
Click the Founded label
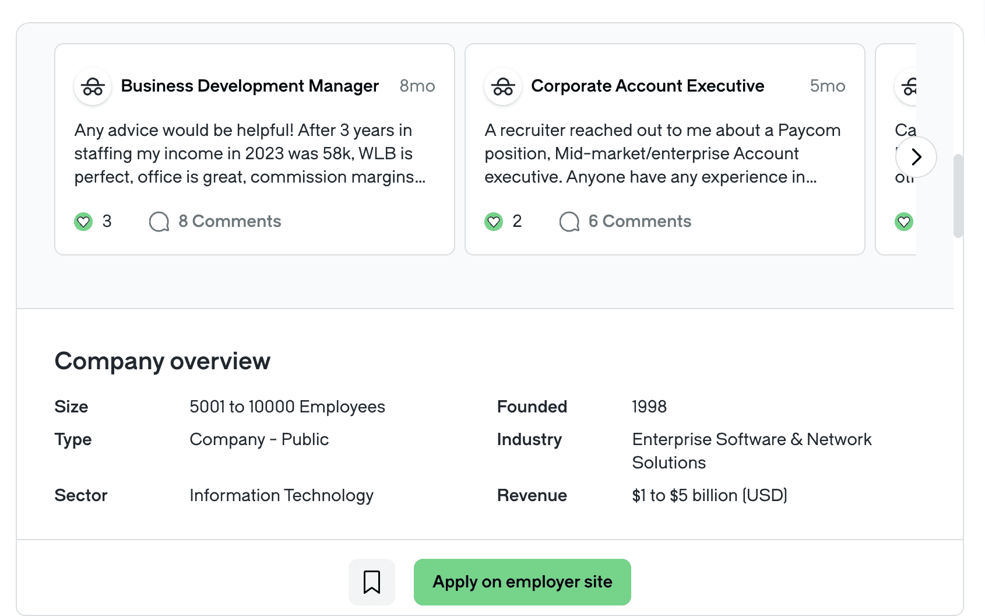tap(532, 407)
